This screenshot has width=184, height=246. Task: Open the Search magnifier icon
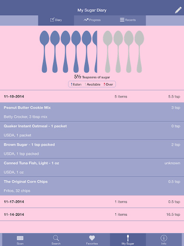pos(56,238)
